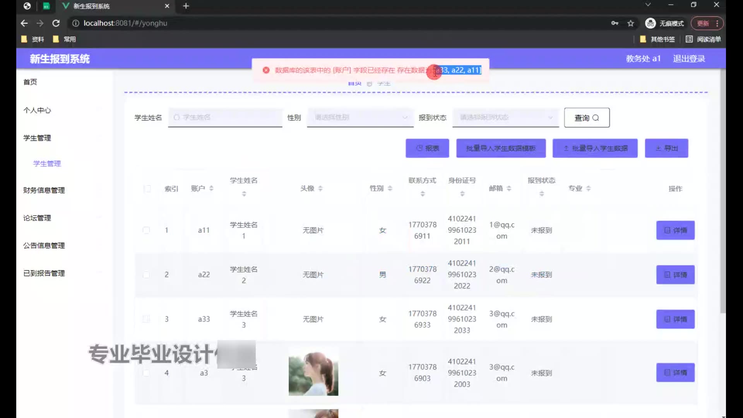Sort table by 头像 column arrows

click(x=320, y=188)
